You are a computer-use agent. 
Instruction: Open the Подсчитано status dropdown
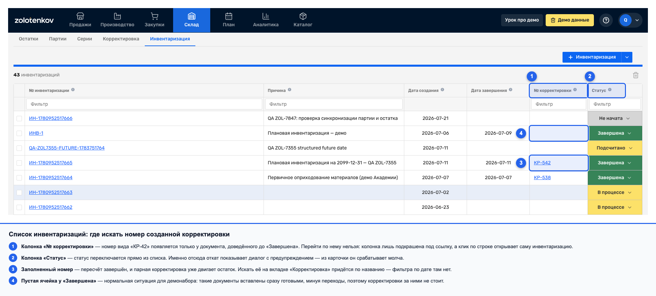pos(615,148)
